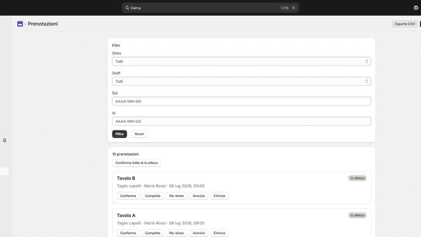Click the Al date field
This screenshot has width=421, height=237.
click(242, 121)
